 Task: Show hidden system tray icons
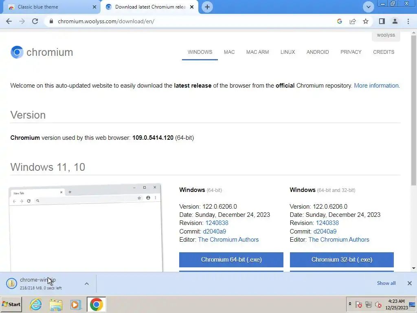tap(350, 304)
